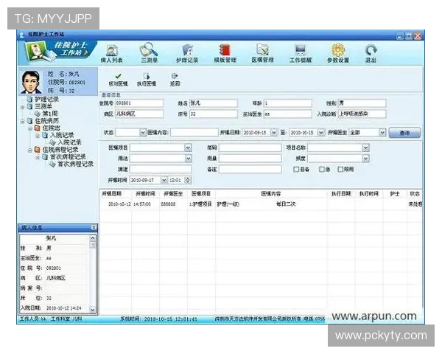Open the 用法 usage dropdown
Image resolution: width=442 pixels, height=354 pixels.
189,159
